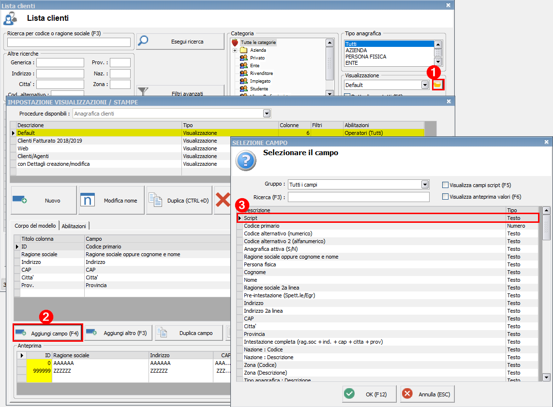Click the Filtri avanzati funnel icon

(x=143, y=92)
